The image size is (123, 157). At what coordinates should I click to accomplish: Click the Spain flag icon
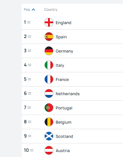click(x=49, y=37)
